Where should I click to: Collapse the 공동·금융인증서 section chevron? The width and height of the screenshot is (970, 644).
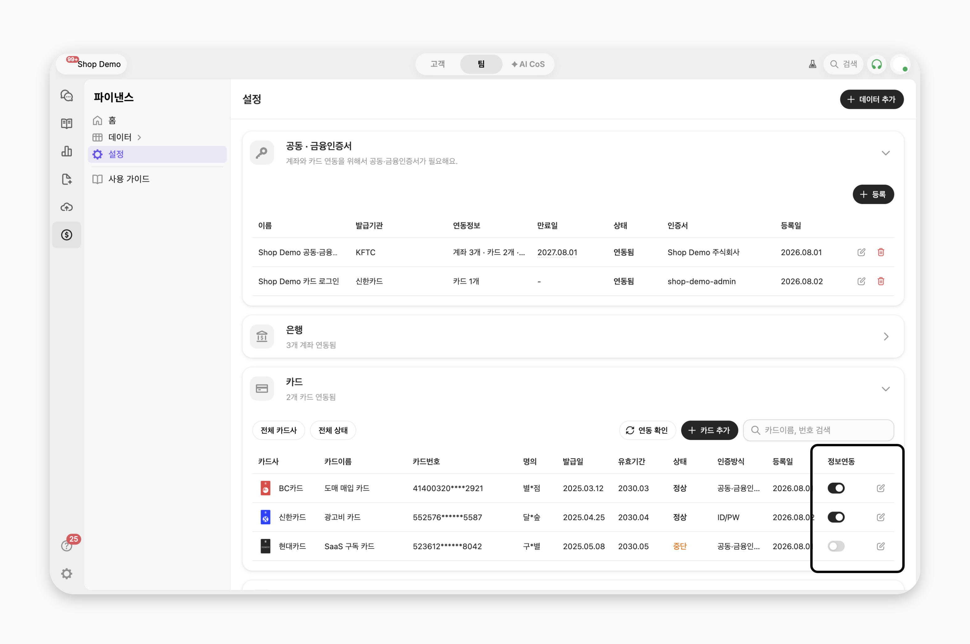coord(885,153)
